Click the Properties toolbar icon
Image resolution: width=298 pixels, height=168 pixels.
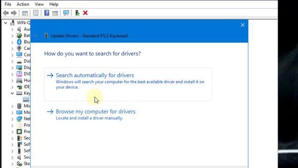(x=36, y=13)
